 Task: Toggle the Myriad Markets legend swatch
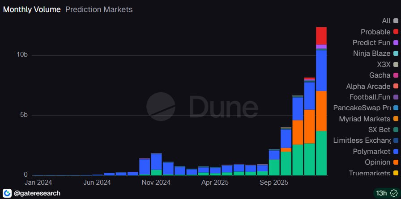tap(396, 119)
